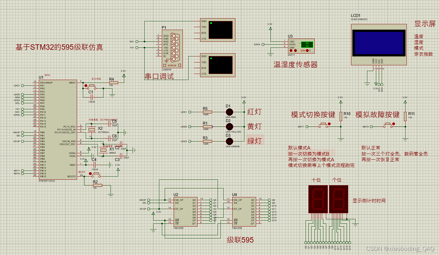The height and width of the screenshot is (255, 439).
Task: Select the blue OLED display LCD1
Action: [x=379, y=44]
